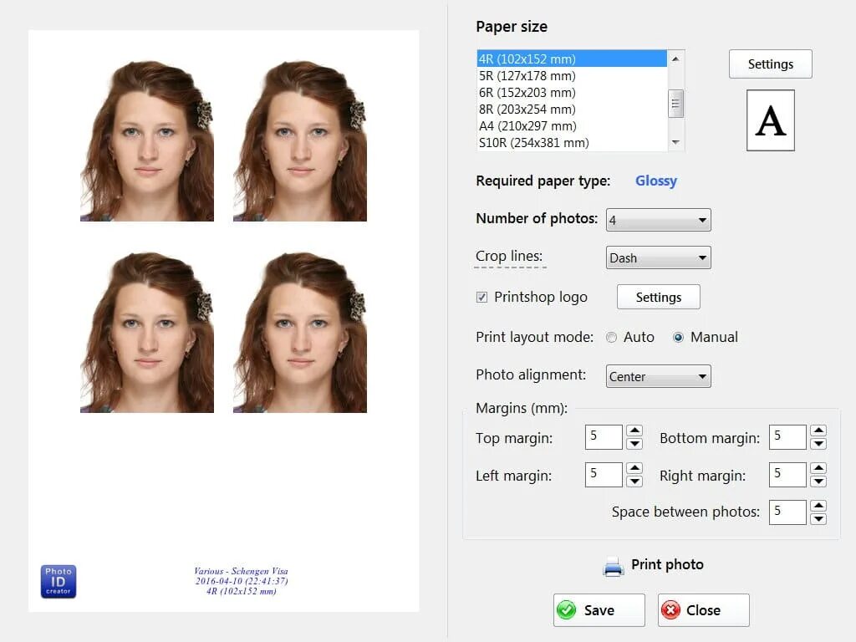Enable the Printshop logo checkbox
The image size is (856, 642).
481,297
